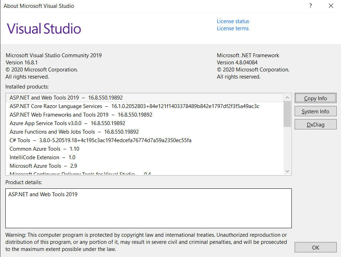Screen dimensions: 341x257
Task: Launch DxDiag from the dialog
Action: [315, 125]
